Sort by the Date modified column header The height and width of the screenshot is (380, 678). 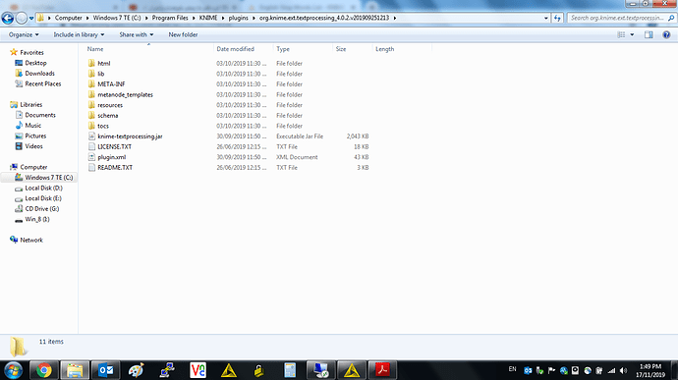click(x=235, y=49)
